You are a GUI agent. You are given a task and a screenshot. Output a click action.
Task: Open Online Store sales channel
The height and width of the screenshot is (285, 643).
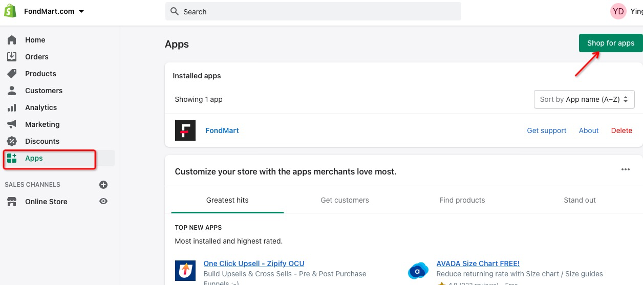click(46, 202)
